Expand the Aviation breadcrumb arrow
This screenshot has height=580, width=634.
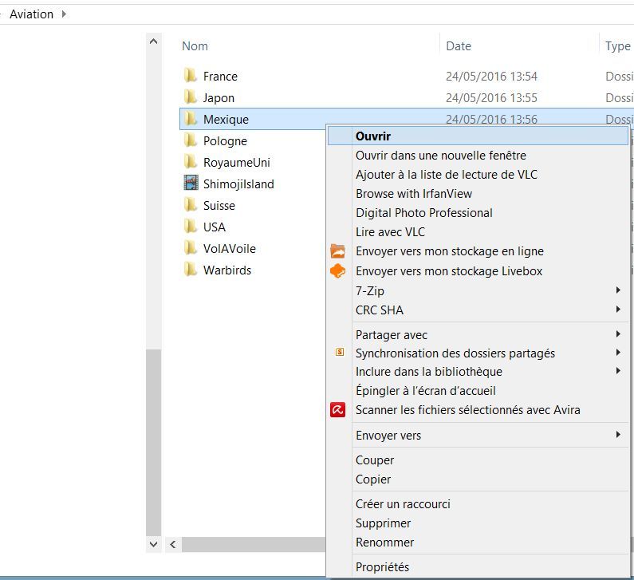click(x=64, y=14)
